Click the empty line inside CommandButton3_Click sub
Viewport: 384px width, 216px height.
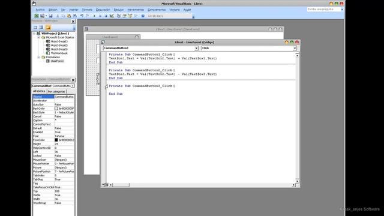click(x=201, y=90)
